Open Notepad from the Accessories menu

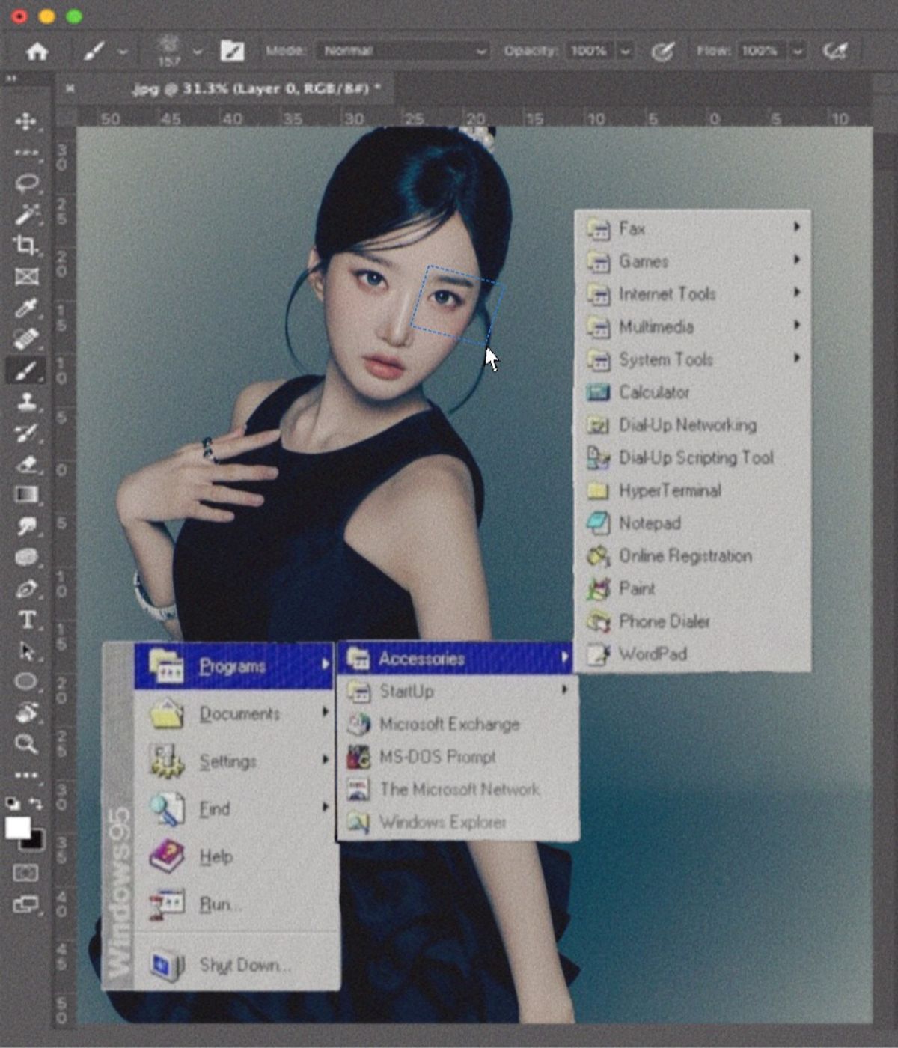[x=649, y=523]
